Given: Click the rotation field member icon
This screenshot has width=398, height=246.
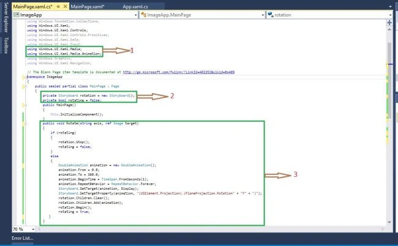Looking at the screenshot, I should pos(271,15).
